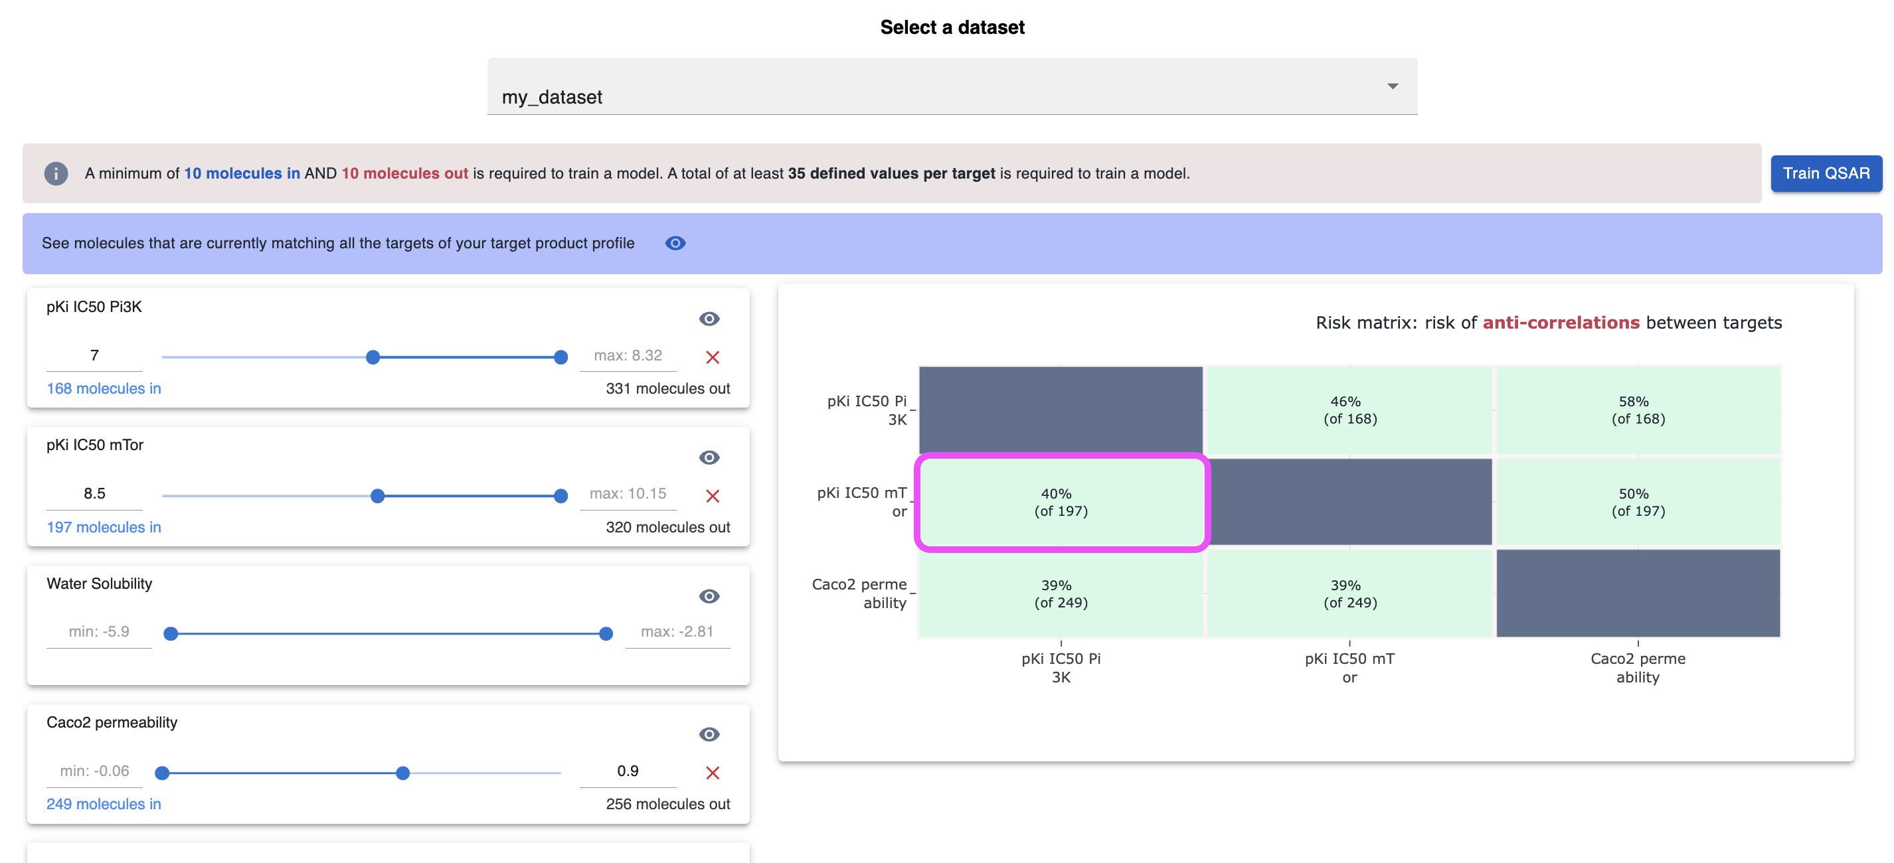This screenshot has width=1894, height=863.
Task: Open the 249 molecules in link
Action: pyautogui.click(x=104, y=804)
